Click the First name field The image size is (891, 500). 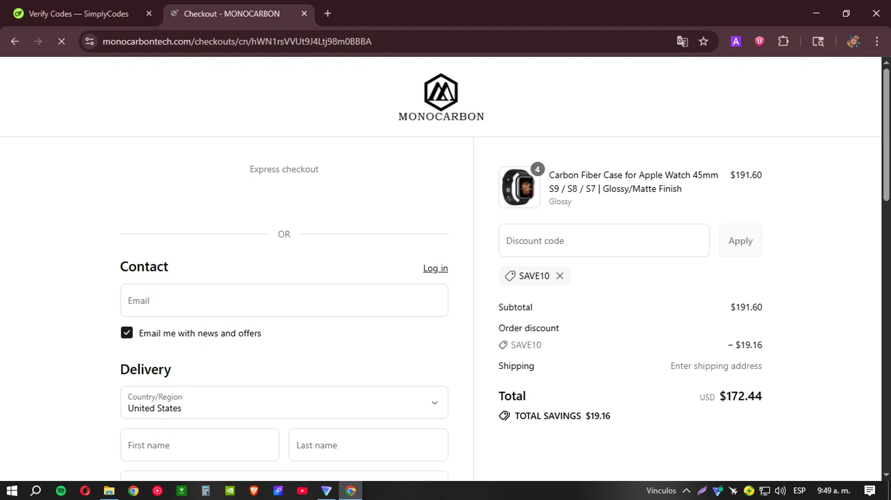200,445
